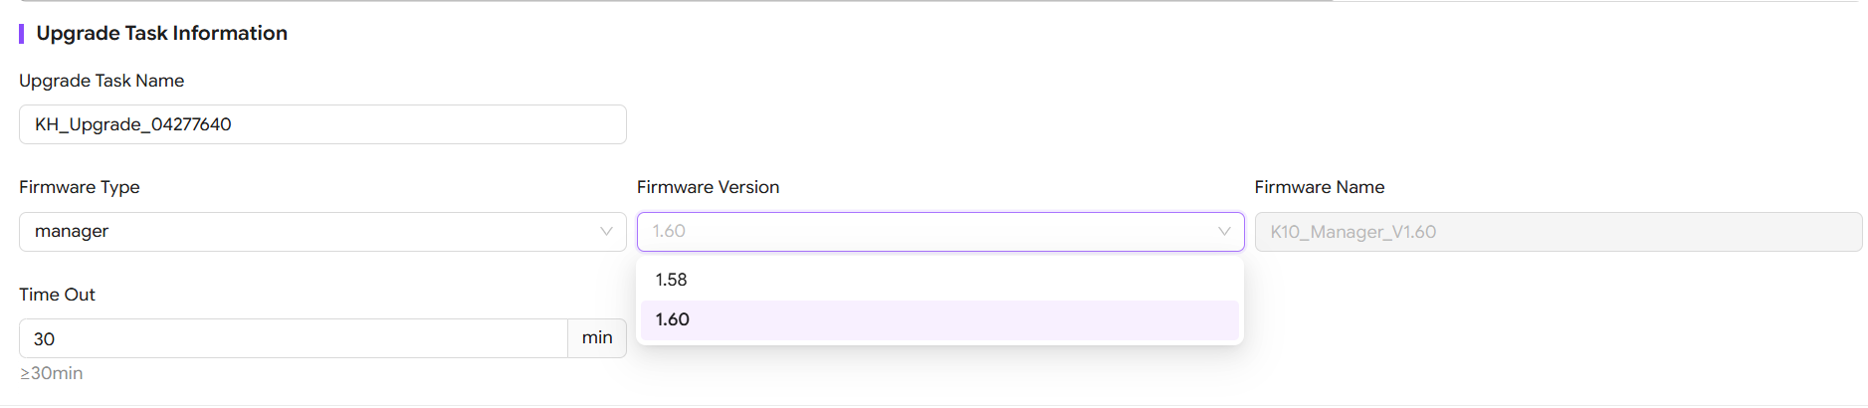Focus the Upgrade Task Name input field
Viewport: 1868px width, 408px height.
click(322, 124)
